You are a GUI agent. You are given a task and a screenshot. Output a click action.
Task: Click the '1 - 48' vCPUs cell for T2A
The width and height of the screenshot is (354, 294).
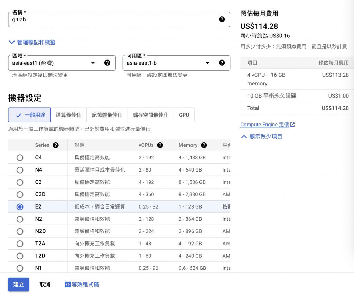[x=145, y=244]
